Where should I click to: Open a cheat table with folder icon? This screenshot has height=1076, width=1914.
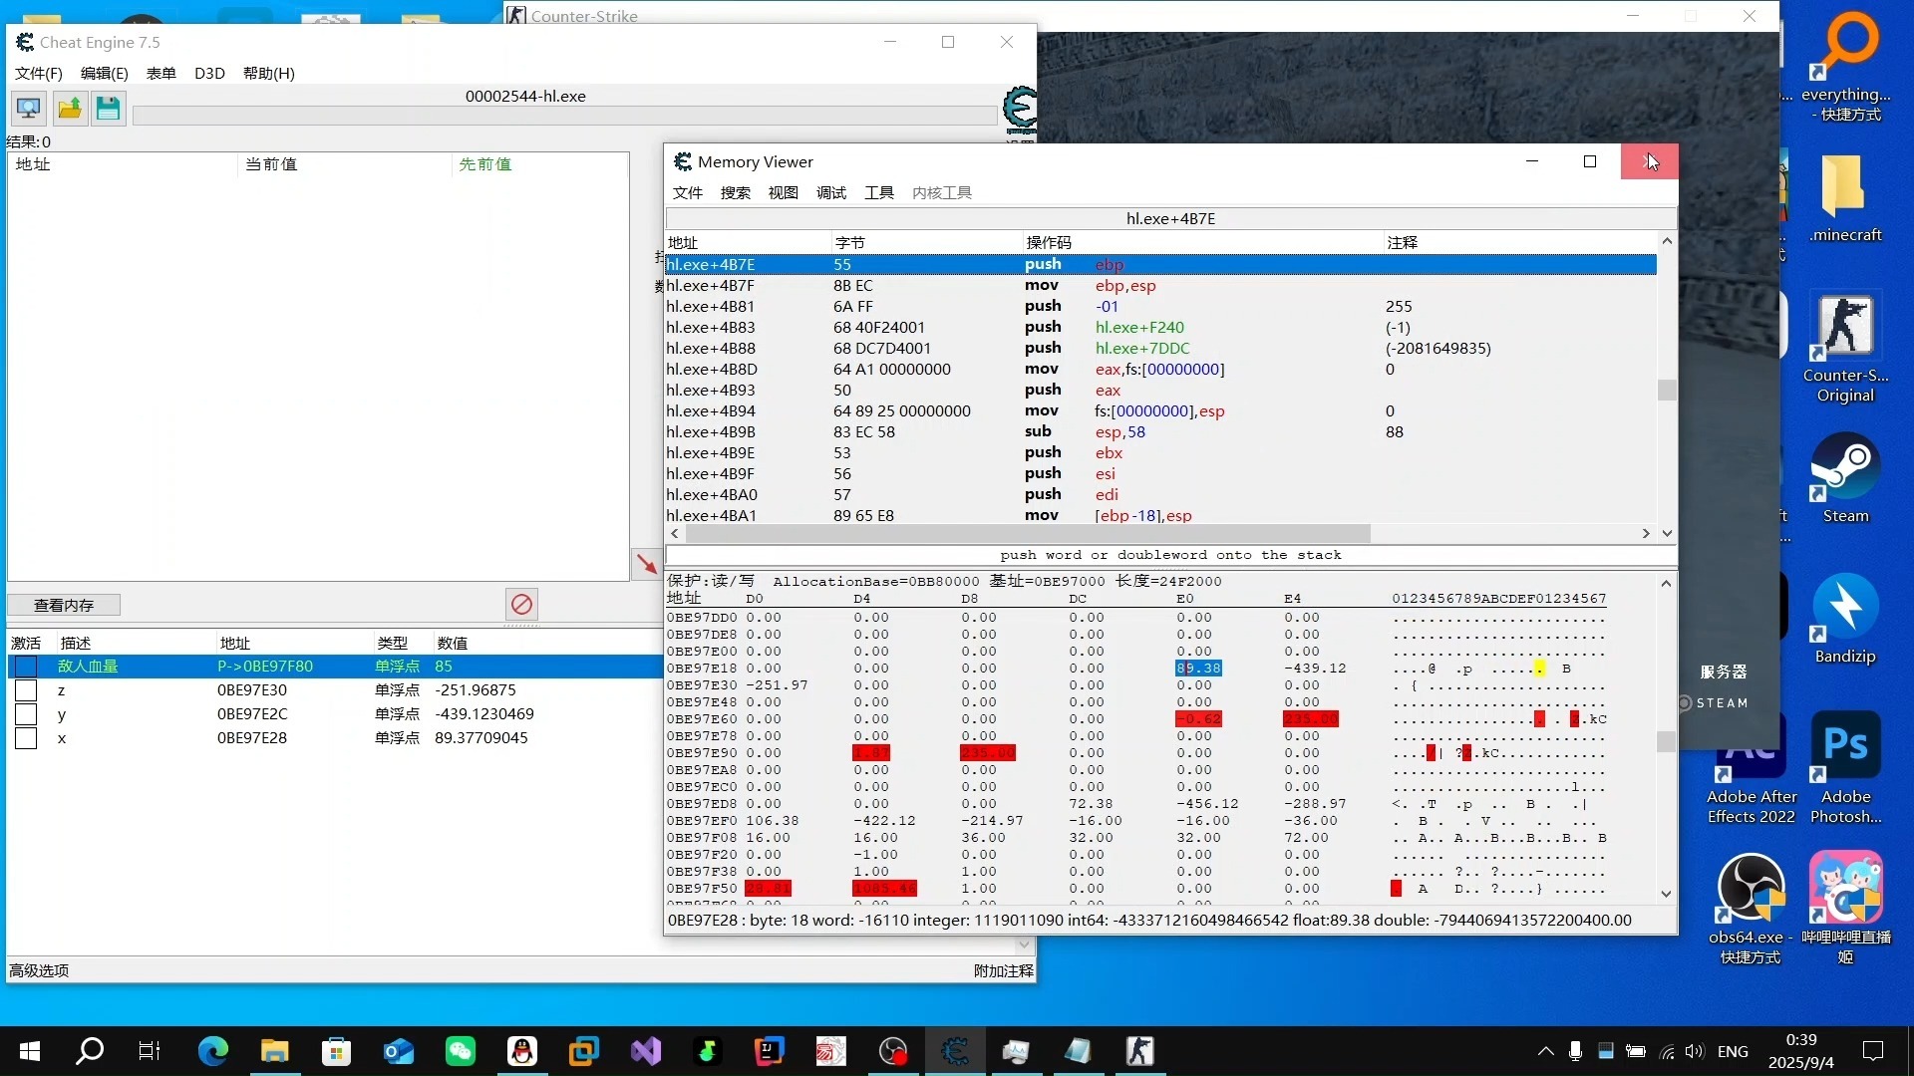click(x=69, y=108)
